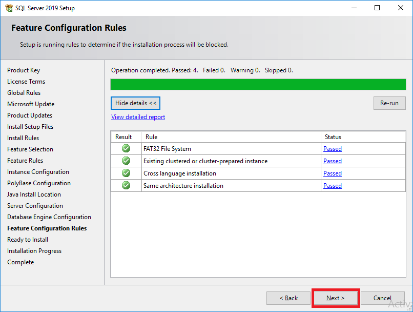413x312 pixels.
Task: Select Product Updates step in sidebar
Action: click(x=30, y=115)
